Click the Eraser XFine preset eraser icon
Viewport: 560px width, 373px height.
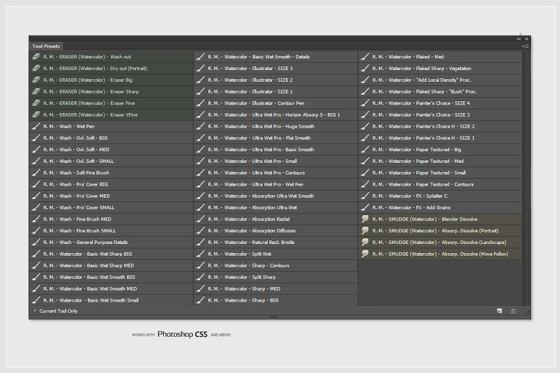(x=36, y=115)
